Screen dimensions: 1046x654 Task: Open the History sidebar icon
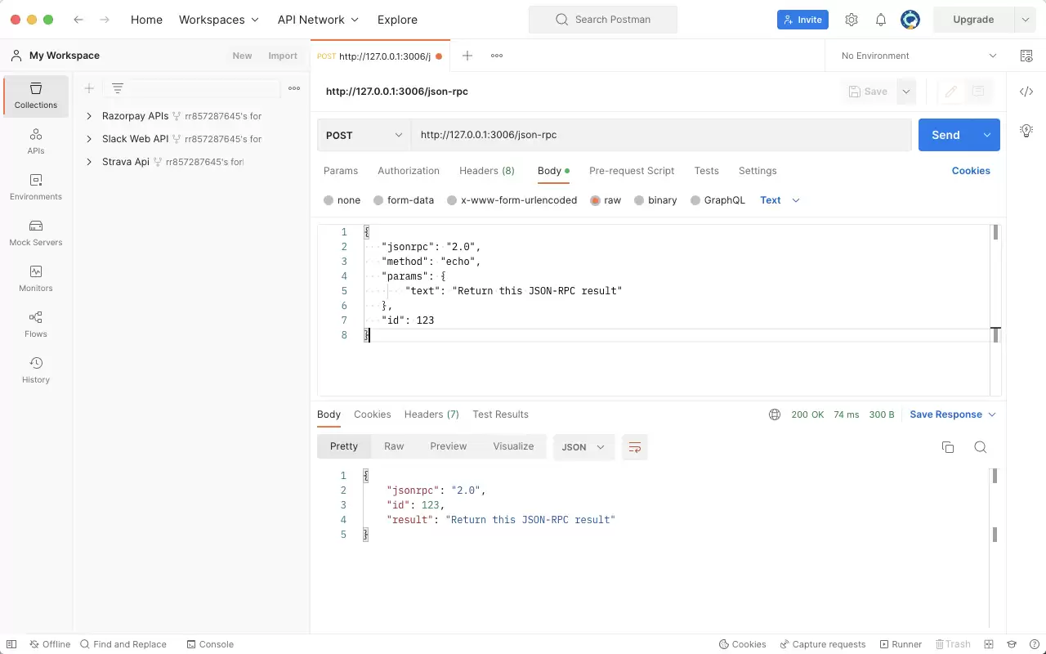[x=36, y=370]
